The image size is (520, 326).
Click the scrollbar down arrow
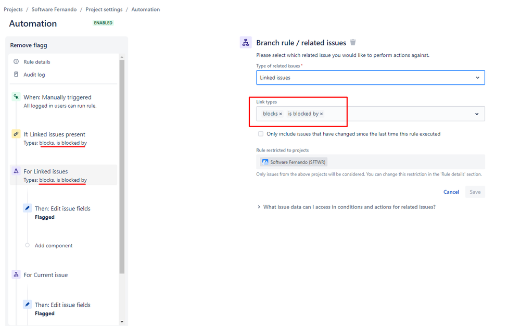[122, 322]
